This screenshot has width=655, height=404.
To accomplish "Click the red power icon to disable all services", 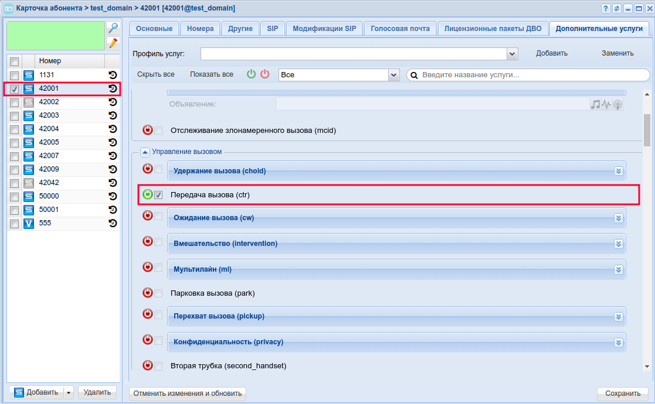I will [x=265, y=74].
